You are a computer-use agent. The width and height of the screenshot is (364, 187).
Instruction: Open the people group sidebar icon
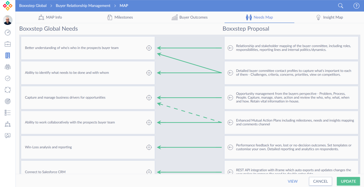pyautogui.click(x=8, y=67)
